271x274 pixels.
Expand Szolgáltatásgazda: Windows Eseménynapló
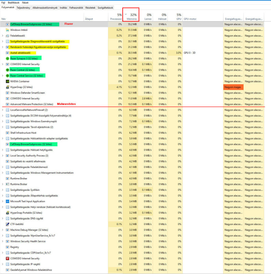[2, 121]
